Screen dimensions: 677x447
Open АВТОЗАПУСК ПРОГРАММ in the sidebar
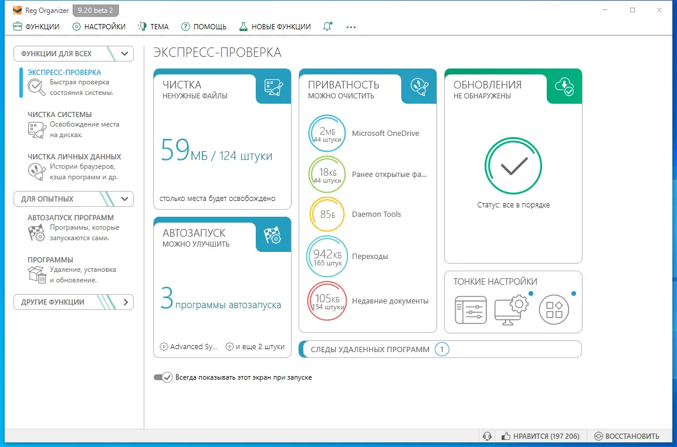click(71, 218)
